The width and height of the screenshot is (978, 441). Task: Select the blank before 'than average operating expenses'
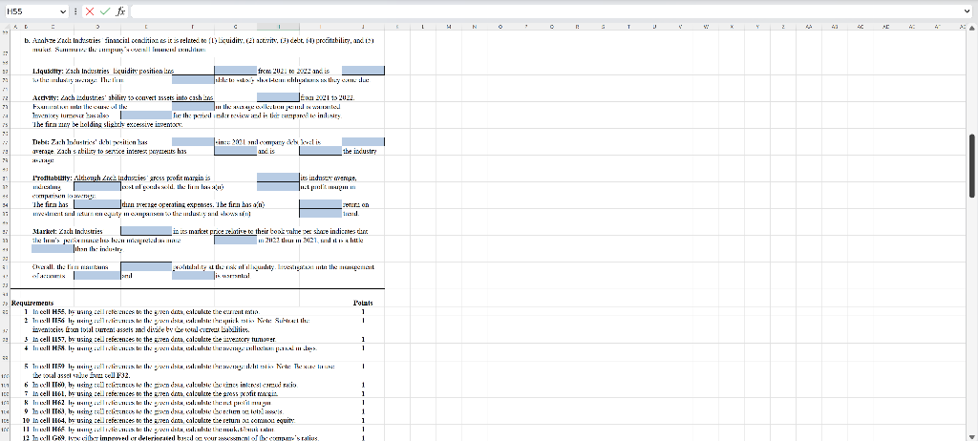pyautogui.click(x=97, y=204)
